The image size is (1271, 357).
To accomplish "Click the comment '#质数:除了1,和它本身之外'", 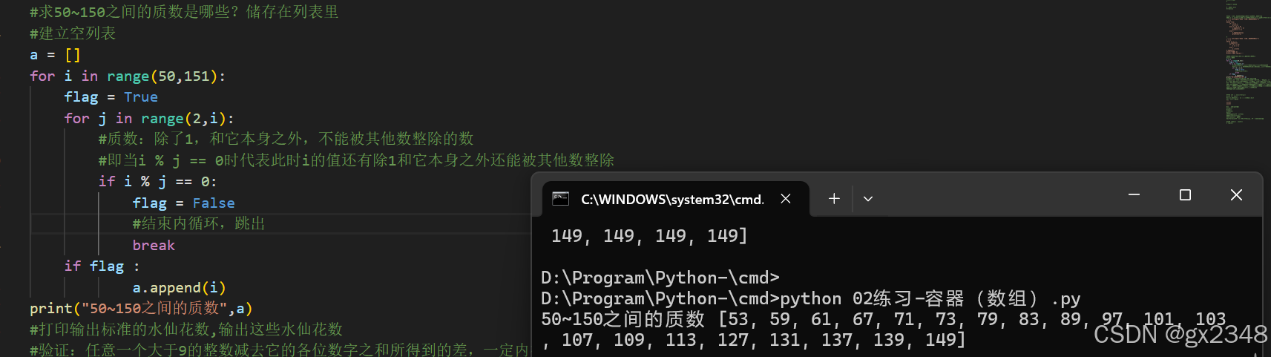I will [x=286, y=139].
